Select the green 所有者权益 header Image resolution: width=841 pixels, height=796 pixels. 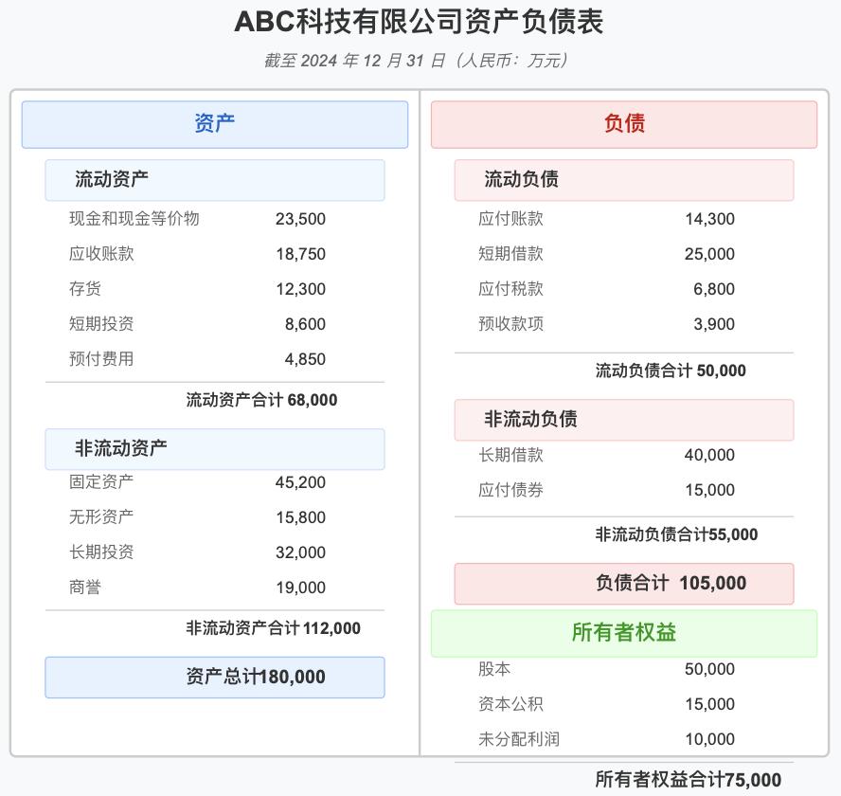(x=624, y=633)
